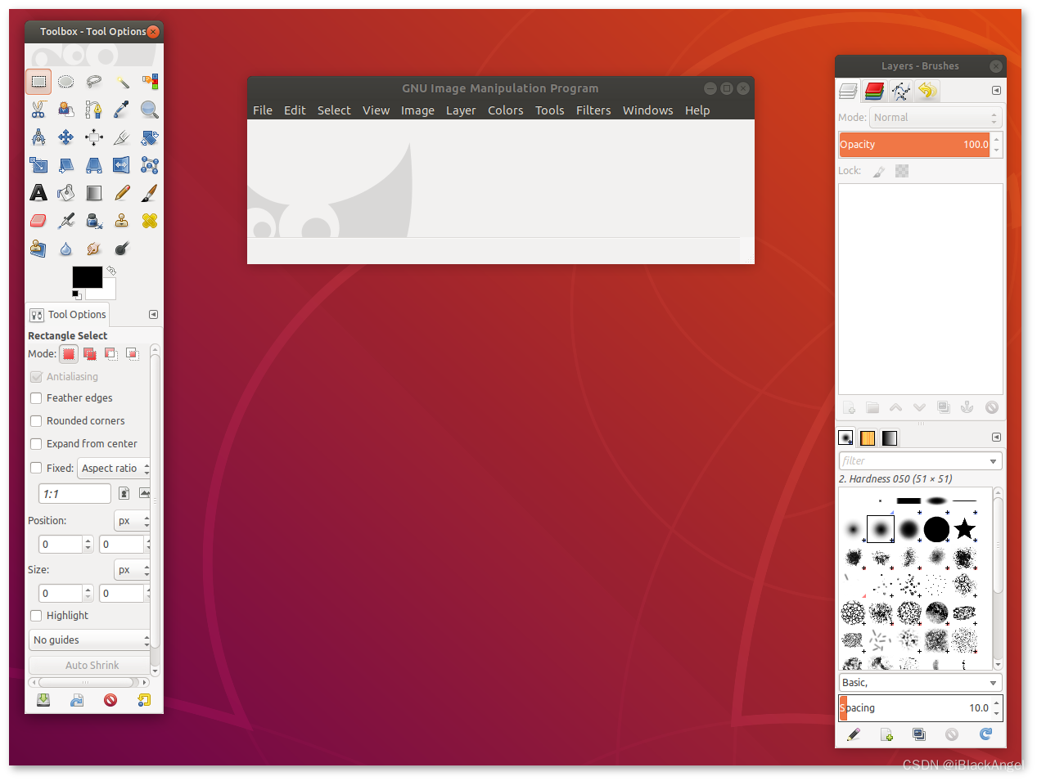Screen dimensions: 1037x781
Task: Open Brushes dock tab configuration menu
Action: click(996, 438)
